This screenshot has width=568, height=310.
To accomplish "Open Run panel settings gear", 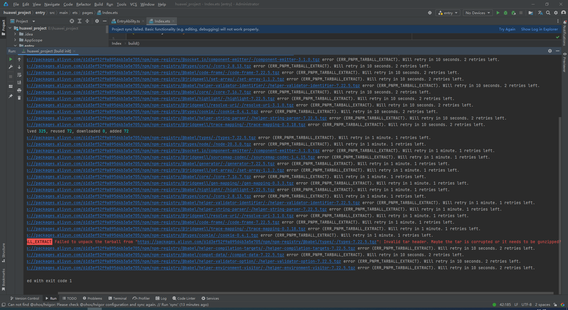I will tap(550, 51).
